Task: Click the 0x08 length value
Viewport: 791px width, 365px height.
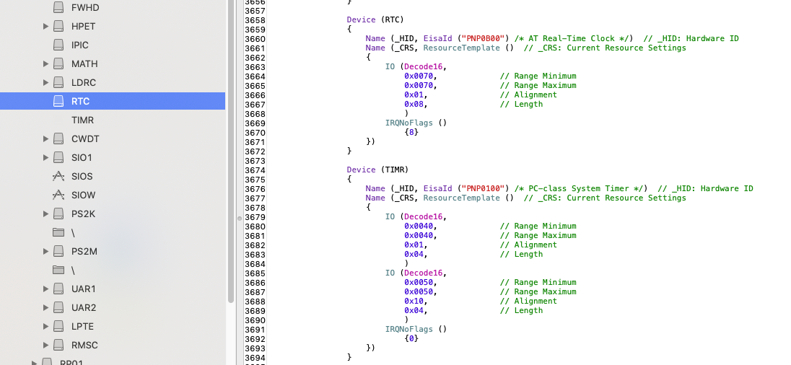Action: pos(413,105)
